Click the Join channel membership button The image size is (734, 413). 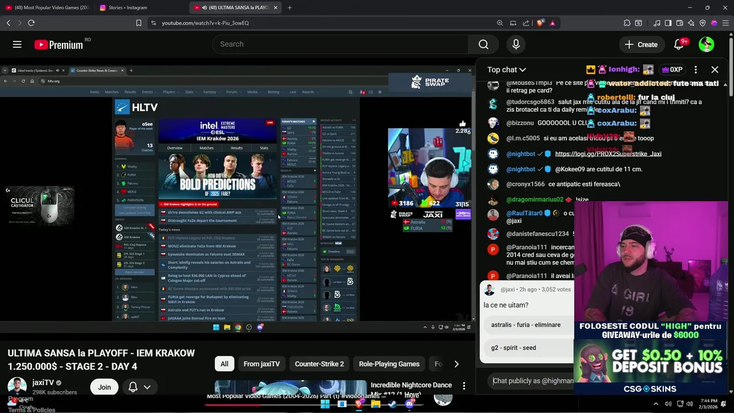click(104, 387)
